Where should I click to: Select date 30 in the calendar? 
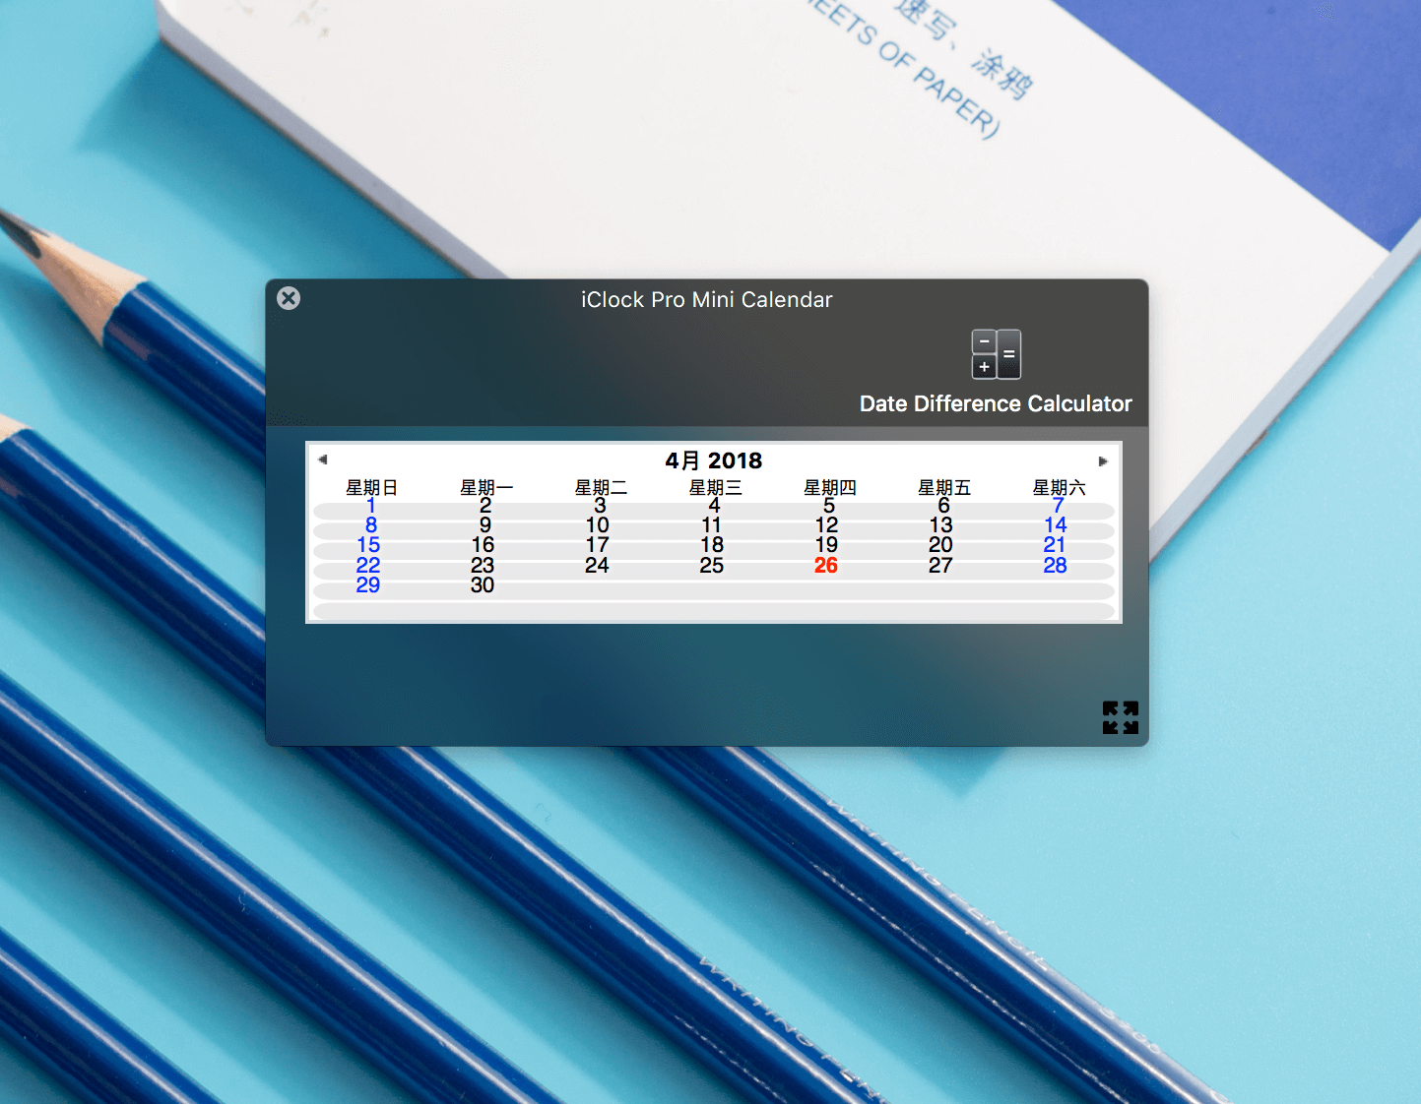[483, 585]
